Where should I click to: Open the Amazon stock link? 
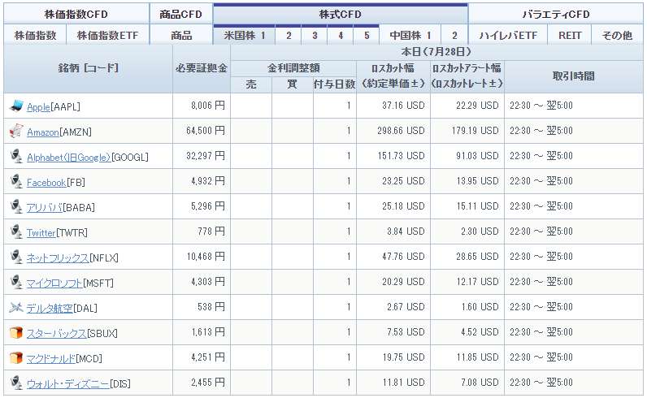click(x=42, y=132)
